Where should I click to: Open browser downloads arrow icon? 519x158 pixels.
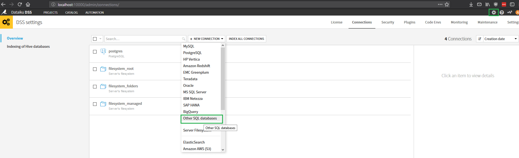point(471,4)
